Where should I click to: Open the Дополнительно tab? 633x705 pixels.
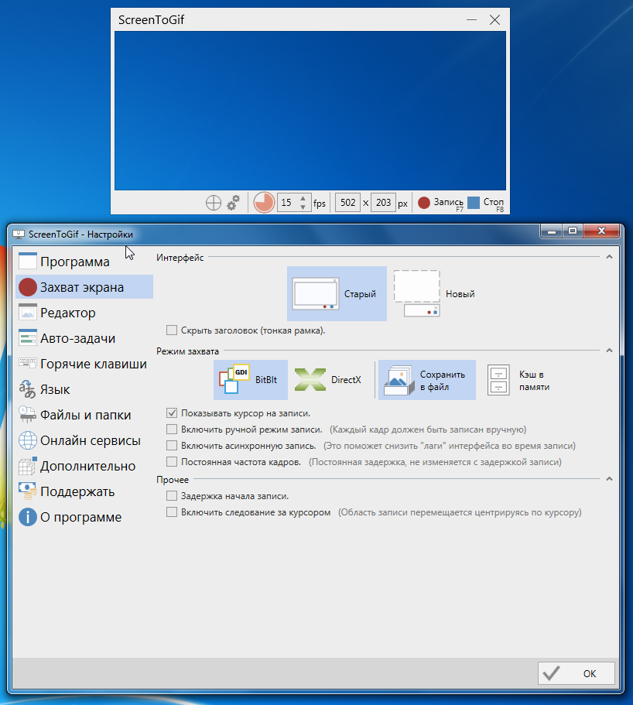84,466
